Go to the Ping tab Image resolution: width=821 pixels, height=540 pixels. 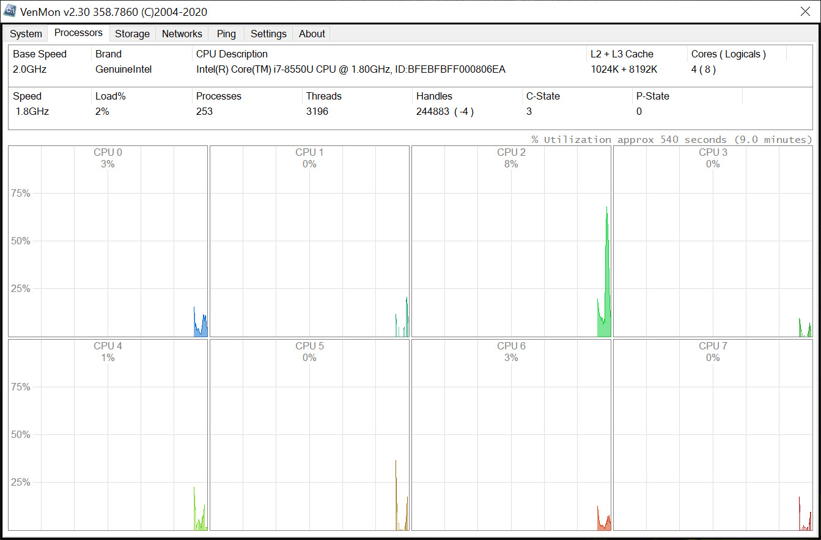(x=226, y=34)
